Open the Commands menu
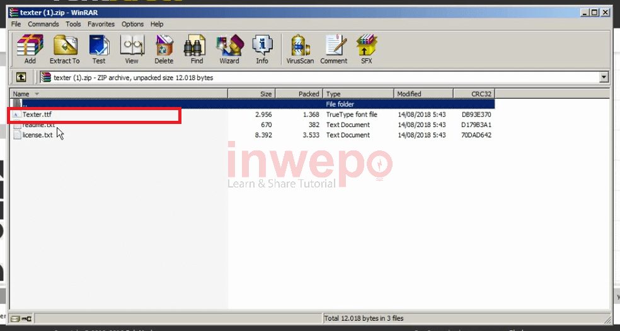 tap(43, 24)
